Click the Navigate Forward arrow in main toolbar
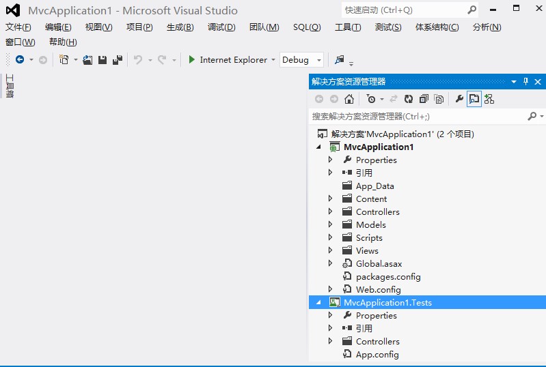 (x=43, y=60)
